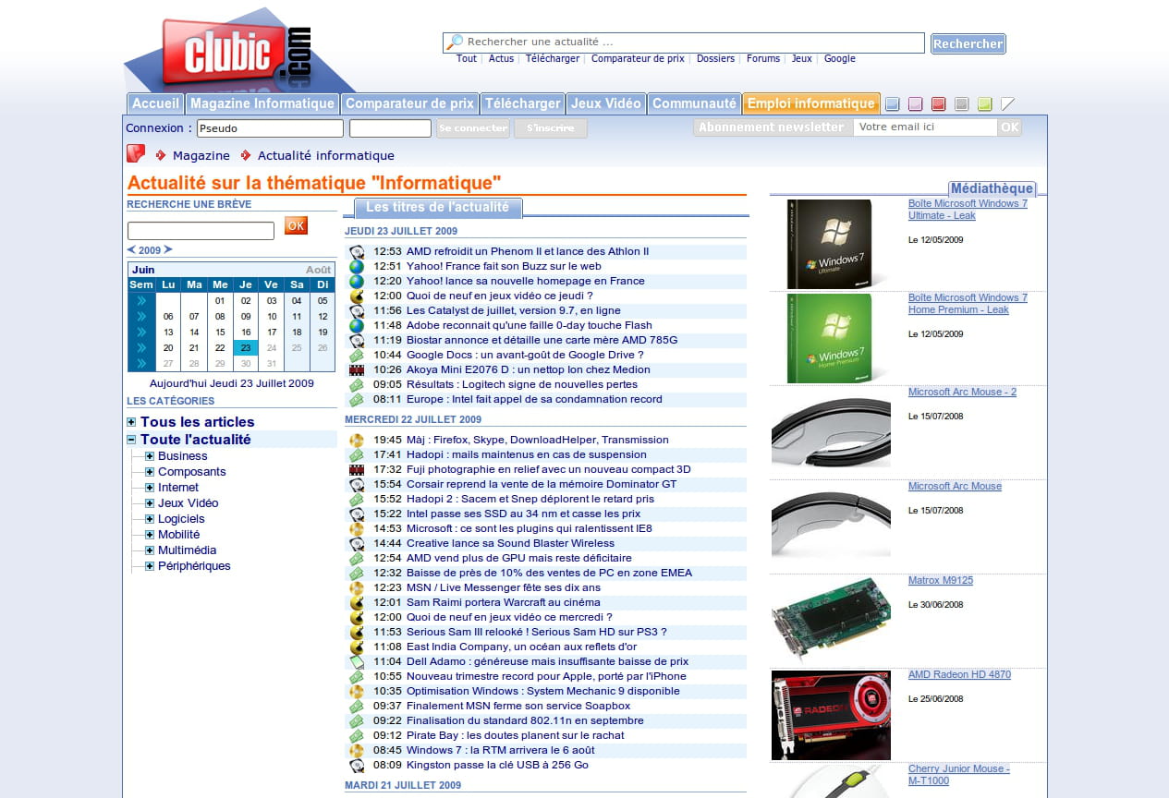Open the Comparateur de prix navigation tab
Viewport: 1169px width, 798px height.
pyautogui.click(x=409, y=103)
